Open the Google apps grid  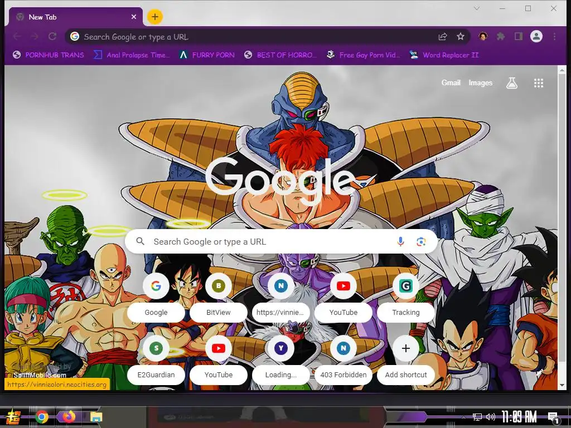[539, 83]
